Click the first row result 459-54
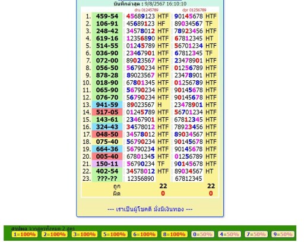This screenshot has width=304, height=242. click(x=107, y=16)
